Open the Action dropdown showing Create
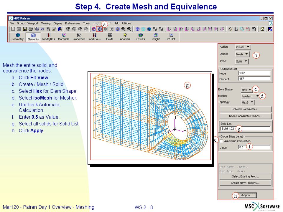This screenshot has width=283, height=212. tap(243, 47)
